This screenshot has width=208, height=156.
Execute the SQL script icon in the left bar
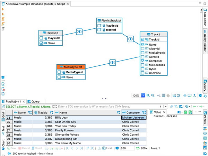point(3,19)
